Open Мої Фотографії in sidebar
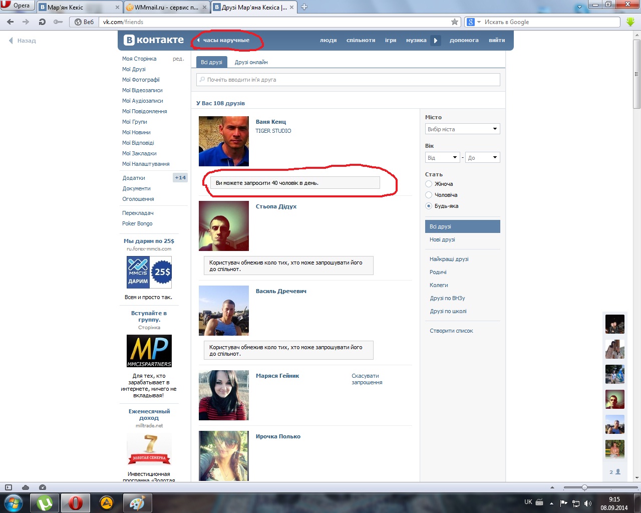This screenshot has width=641, height=513. (141, 80)
